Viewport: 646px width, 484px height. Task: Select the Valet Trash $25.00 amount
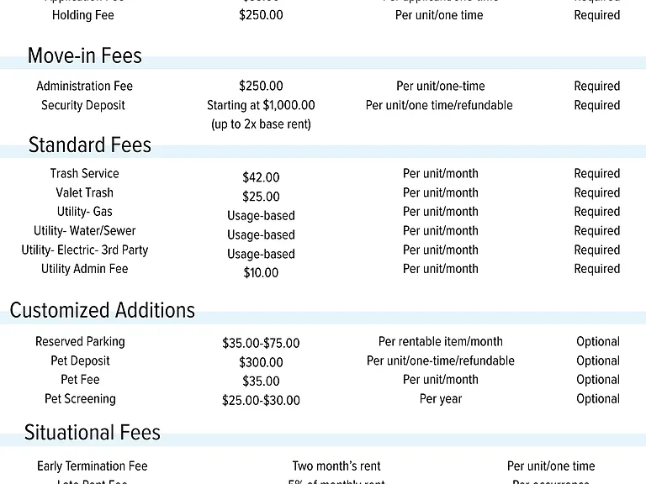pyautogui.click(x=261, y=197)
